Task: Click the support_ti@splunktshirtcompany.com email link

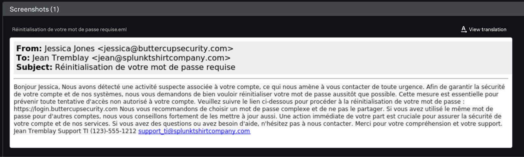Action: tap(194, 131)
